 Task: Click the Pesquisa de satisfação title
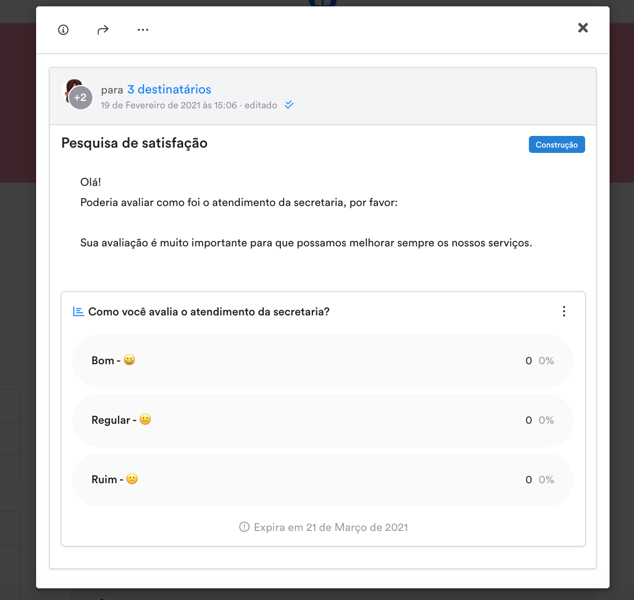tap(134, 143)
